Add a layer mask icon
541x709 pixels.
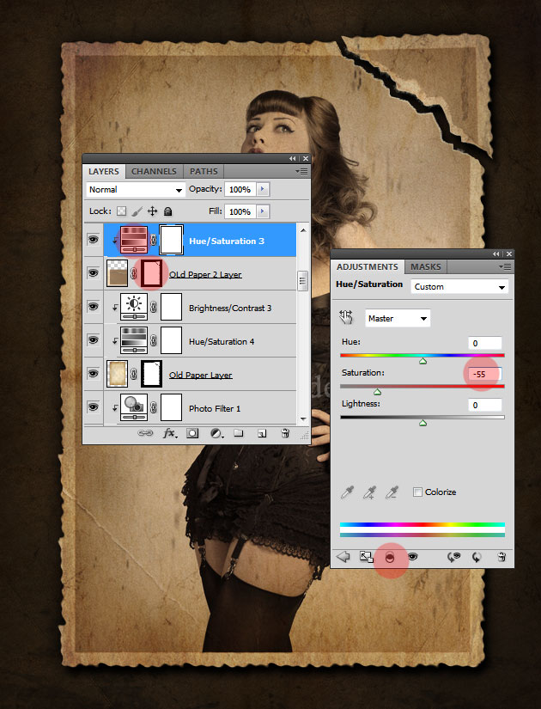tap(192, 433)
